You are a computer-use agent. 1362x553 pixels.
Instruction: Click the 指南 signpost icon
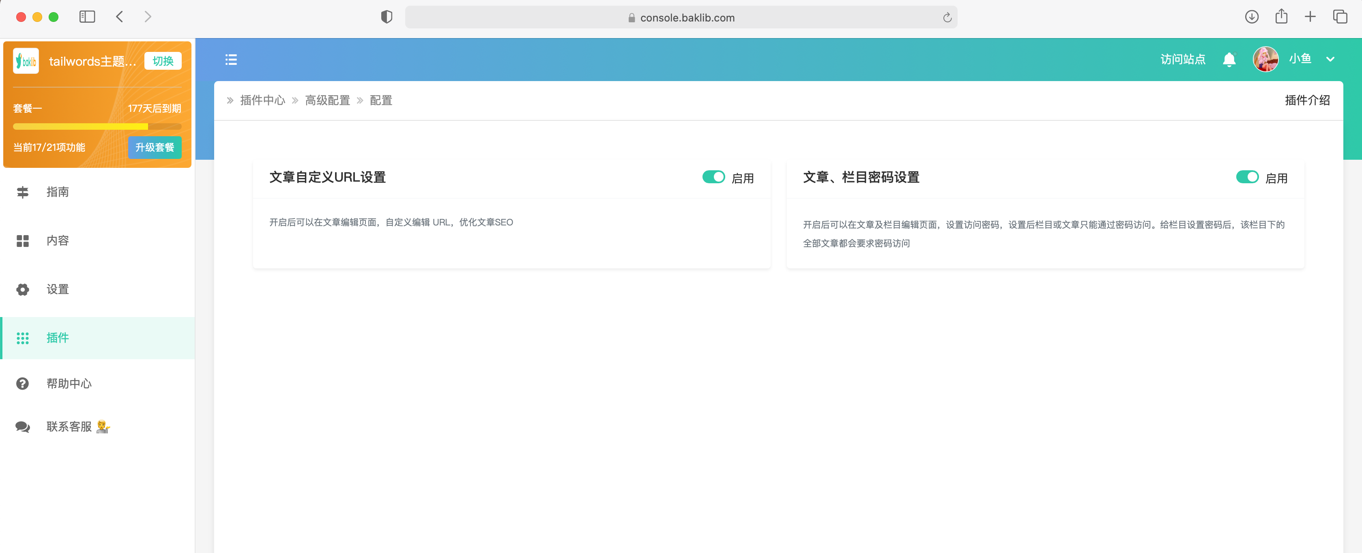coord(23,192)
